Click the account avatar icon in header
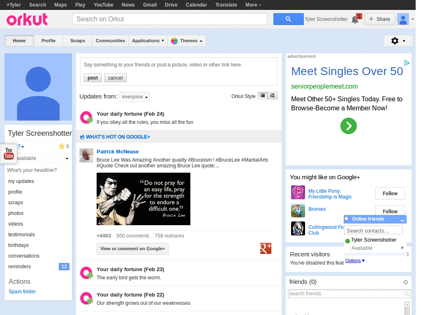Viewport: 421px width, 315px height. click(x=403, y=19)
